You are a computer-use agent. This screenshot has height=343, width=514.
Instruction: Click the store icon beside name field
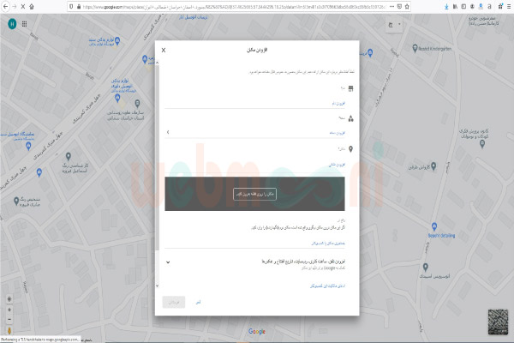(349, 88)
